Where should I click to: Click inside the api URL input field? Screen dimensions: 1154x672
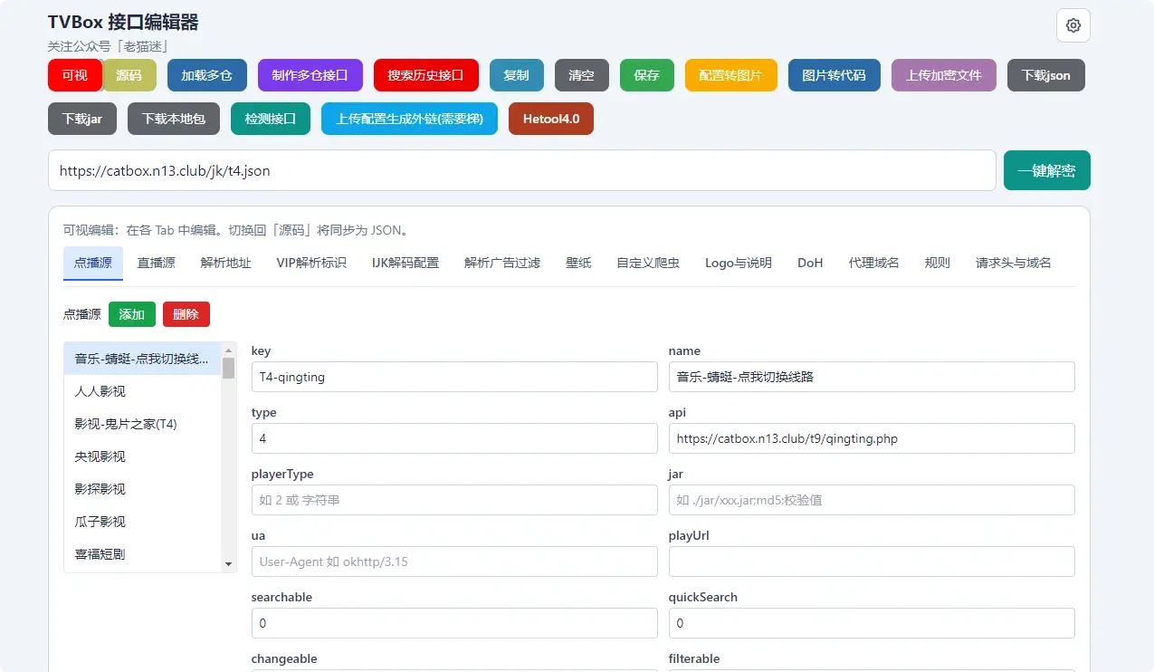[871, 438]
